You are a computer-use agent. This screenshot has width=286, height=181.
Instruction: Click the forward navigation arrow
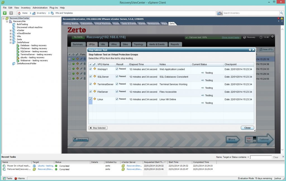click(x=11, y=13)
